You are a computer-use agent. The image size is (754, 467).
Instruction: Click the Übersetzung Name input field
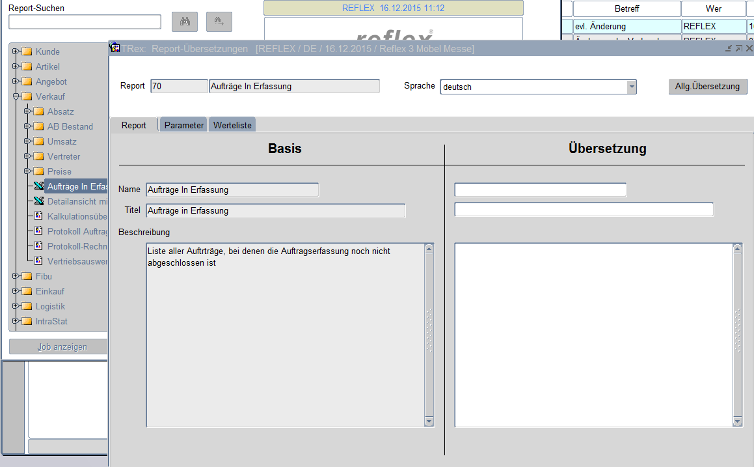pos(540,190)
